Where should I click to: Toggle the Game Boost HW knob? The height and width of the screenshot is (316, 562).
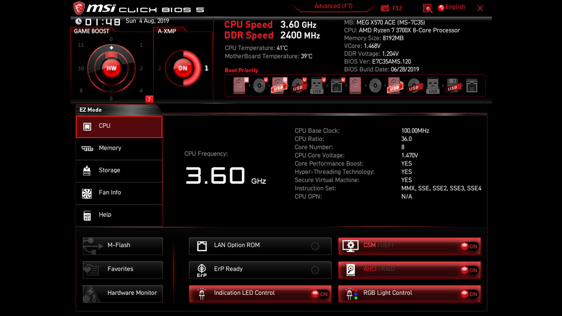click(111, 68)
